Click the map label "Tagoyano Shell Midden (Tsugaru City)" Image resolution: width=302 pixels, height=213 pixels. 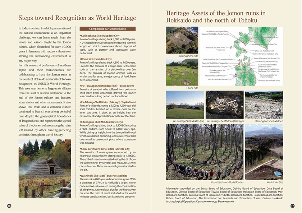215,63
